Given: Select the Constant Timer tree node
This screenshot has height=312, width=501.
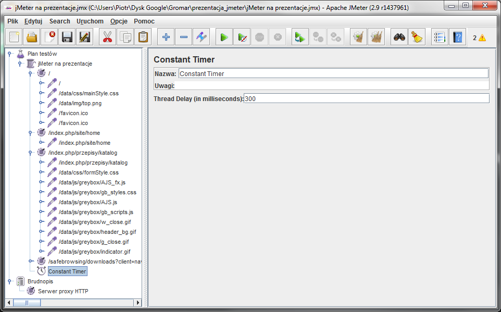Looking at the screenshot, I should point(67,271).
